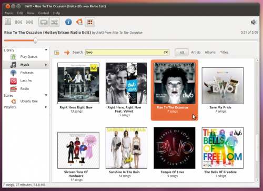The width and height of the screenshot is (263, 191).
Task: Click '7 songs, 27 minutes, 63.8 MB' status
Action: point(24,185)
